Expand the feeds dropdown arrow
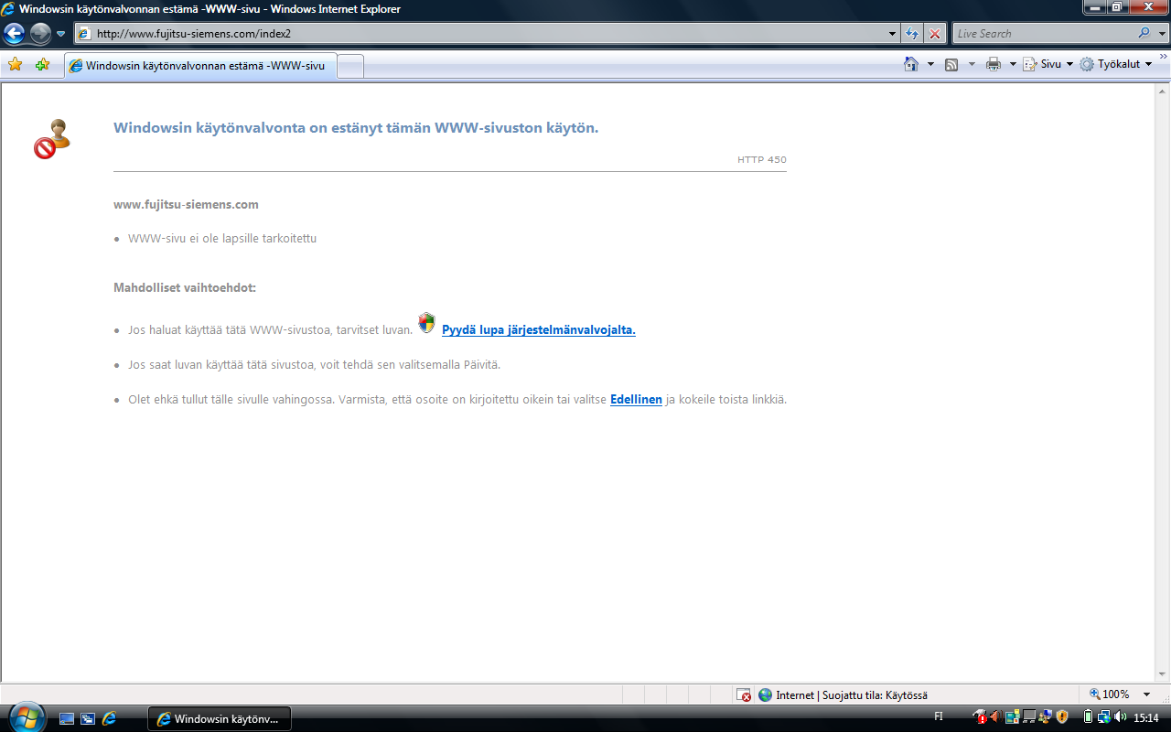Viewport: 1171px width, 732px height. [x=971, y=64]
